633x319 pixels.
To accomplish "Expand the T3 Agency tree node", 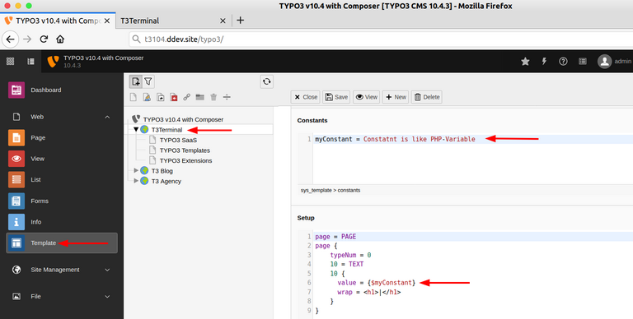I will (x=136, y=181).
